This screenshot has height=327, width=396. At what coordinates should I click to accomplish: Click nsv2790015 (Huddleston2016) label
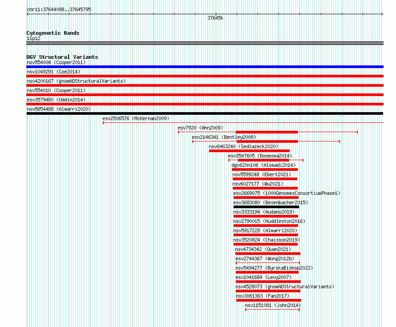pyautogui.click(x=269, y=221)
